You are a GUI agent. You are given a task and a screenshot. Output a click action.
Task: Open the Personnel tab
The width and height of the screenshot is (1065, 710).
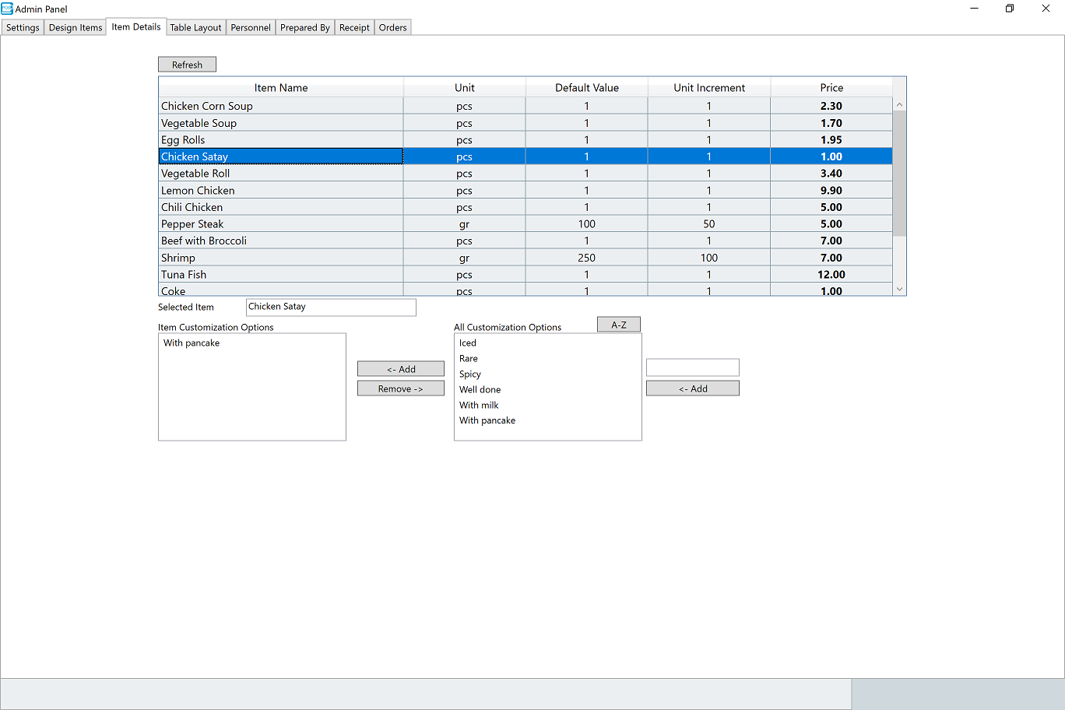tap(251, 27)
